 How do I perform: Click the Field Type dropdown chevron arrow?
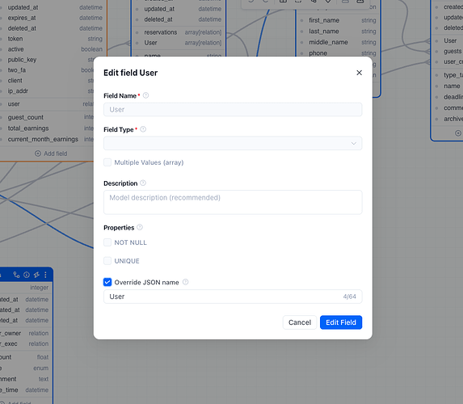(x=354, y=144)
